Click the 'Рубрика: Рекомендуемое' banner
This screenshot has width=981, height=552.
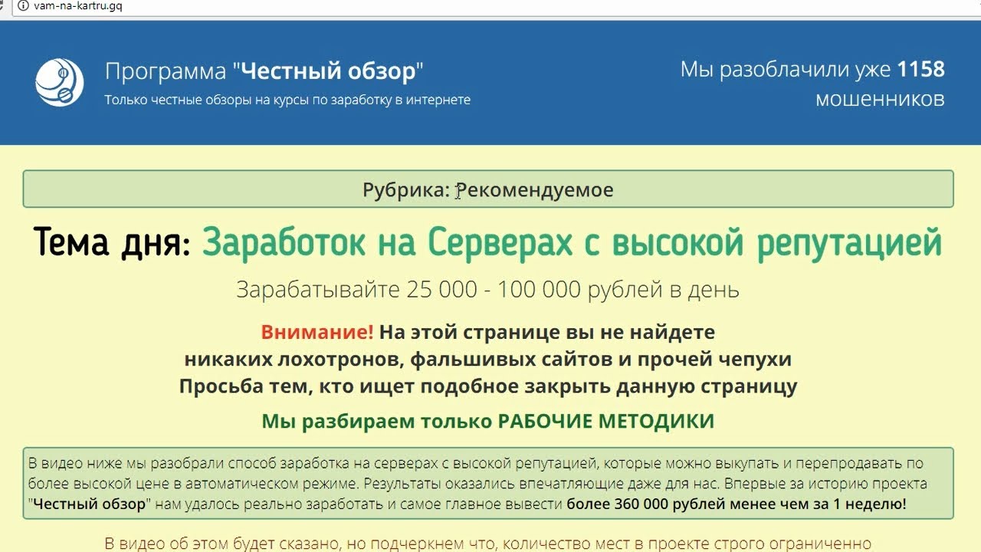(x=488, y=189)
